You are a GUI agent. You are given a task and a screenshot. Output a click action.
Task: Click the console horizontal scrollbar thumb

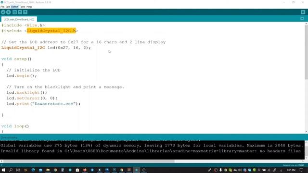pyautogui.click(x=89, y=161)
